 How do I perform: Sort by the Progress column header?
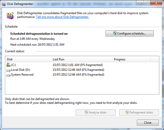click(132, 59)
